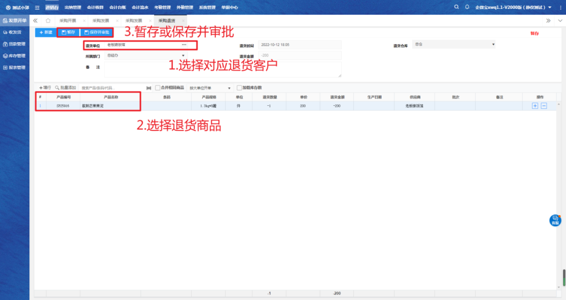Remove the row with the minus icon
The width and height of the screenshot is (566, 300).
tap(544, 106)
